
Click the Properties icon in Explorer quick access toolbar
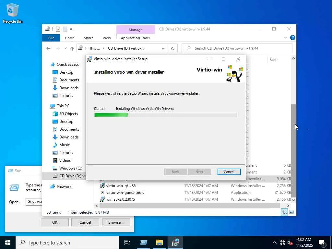tap(58, 29)
